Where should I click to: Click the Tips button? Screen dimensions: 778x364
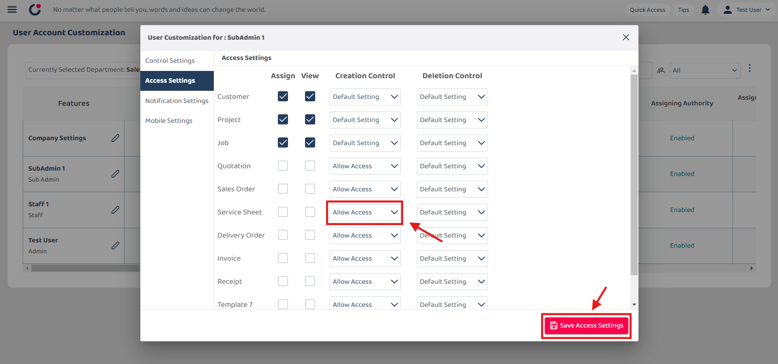(683, 10)
